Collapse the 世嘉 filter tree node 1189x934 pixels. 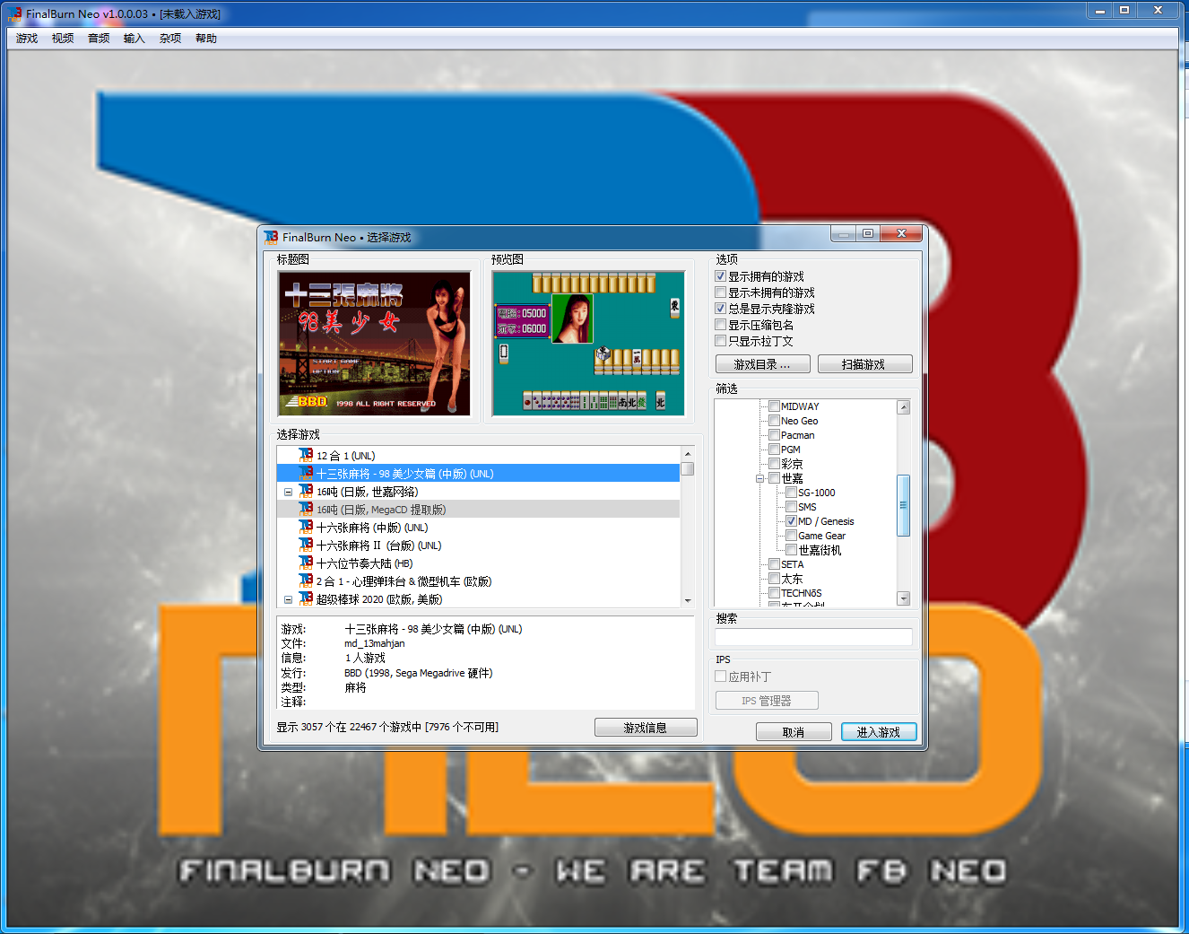point(759,478)
